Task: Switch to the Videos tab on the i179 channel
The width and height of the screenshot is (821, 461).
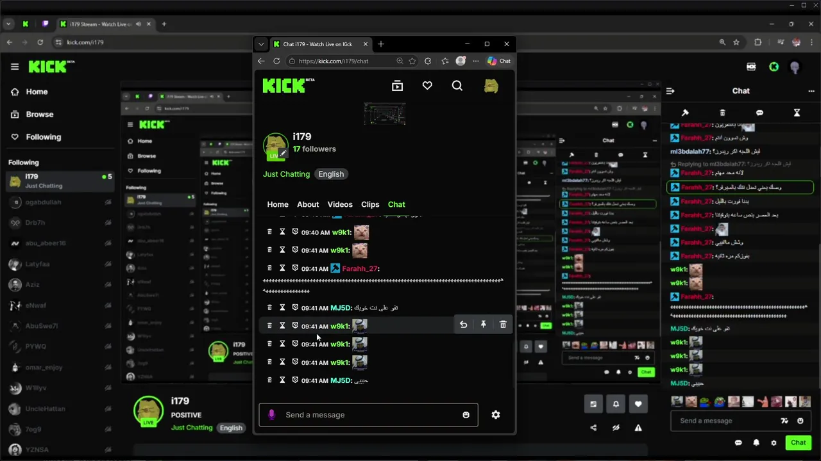Action: 340,204
